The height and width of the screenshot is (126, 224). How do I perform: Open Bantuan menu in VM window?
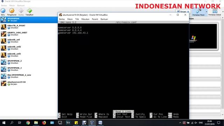click(104, 19)
